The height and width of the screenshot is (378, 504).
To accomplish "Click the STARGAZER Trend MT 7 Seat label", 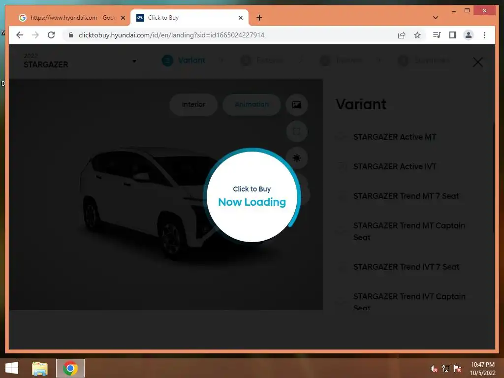I will 406,196.
